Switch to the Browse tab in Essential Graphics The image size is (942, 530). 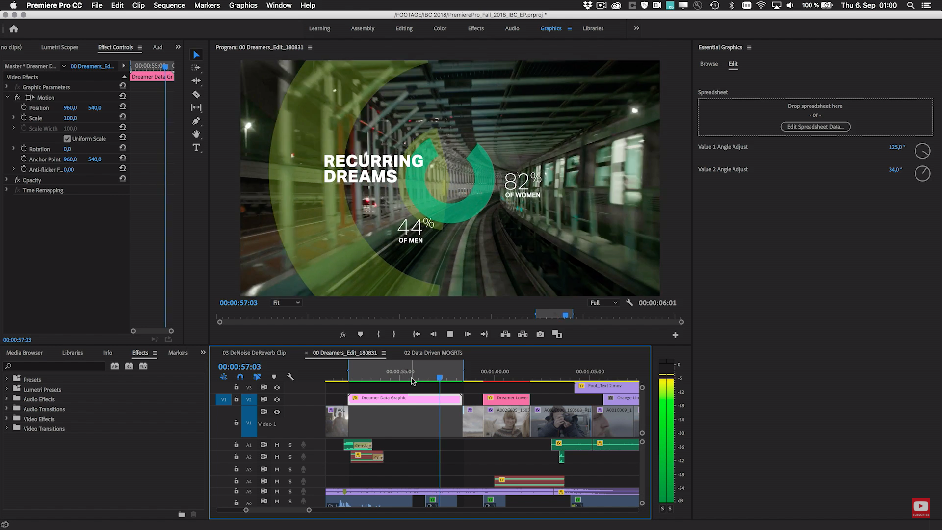click(708, 64)
